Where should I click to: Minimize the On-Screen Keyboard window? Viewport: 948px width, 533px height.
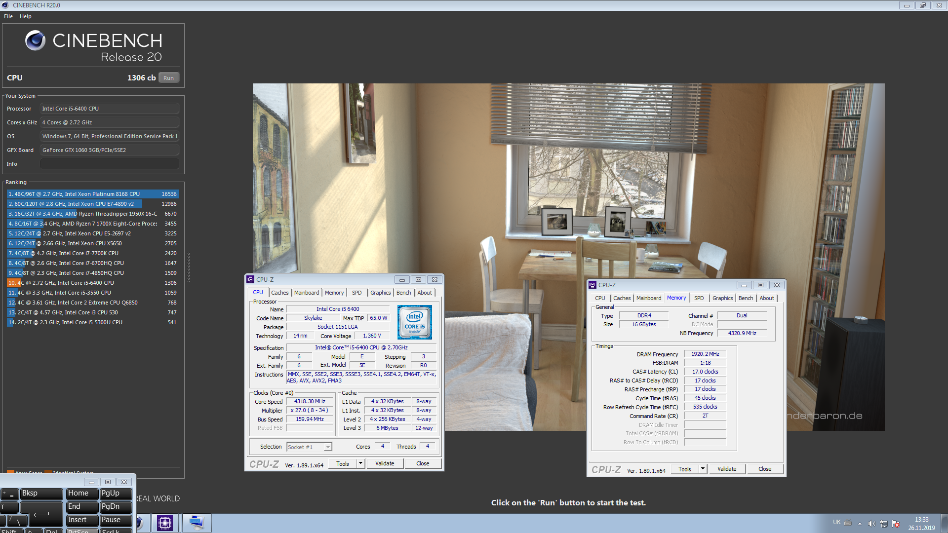point(91,482)
